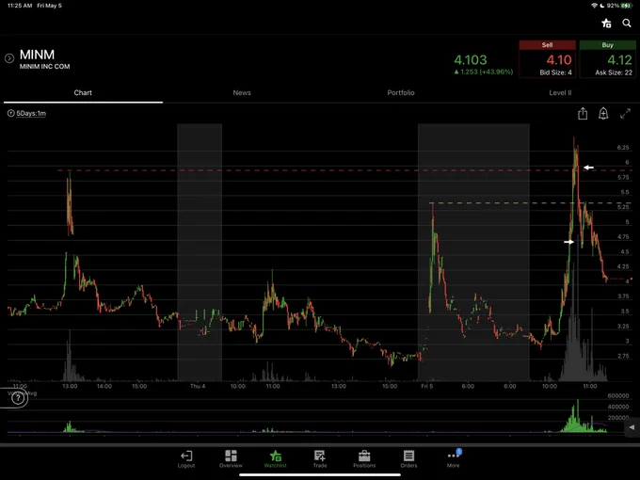Screen dimensions: 640x480
Task: Open Overview in bottom bar
Action: [x=231, y=459]
